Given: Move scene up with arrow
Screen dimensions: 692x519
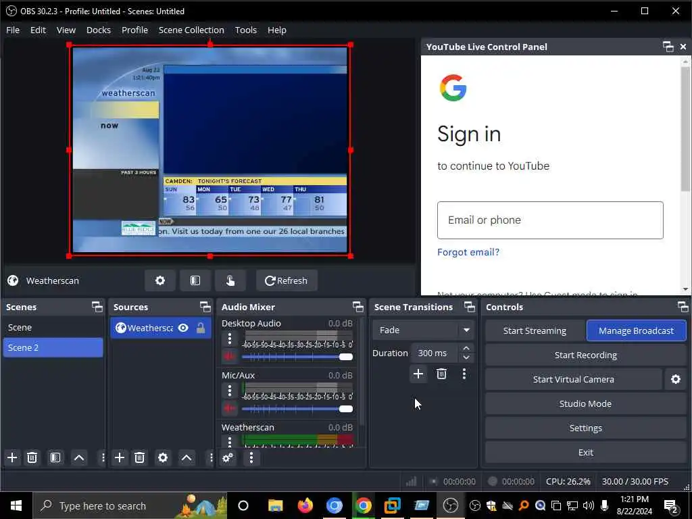Looking at the screenshot, I should [79, 458].
